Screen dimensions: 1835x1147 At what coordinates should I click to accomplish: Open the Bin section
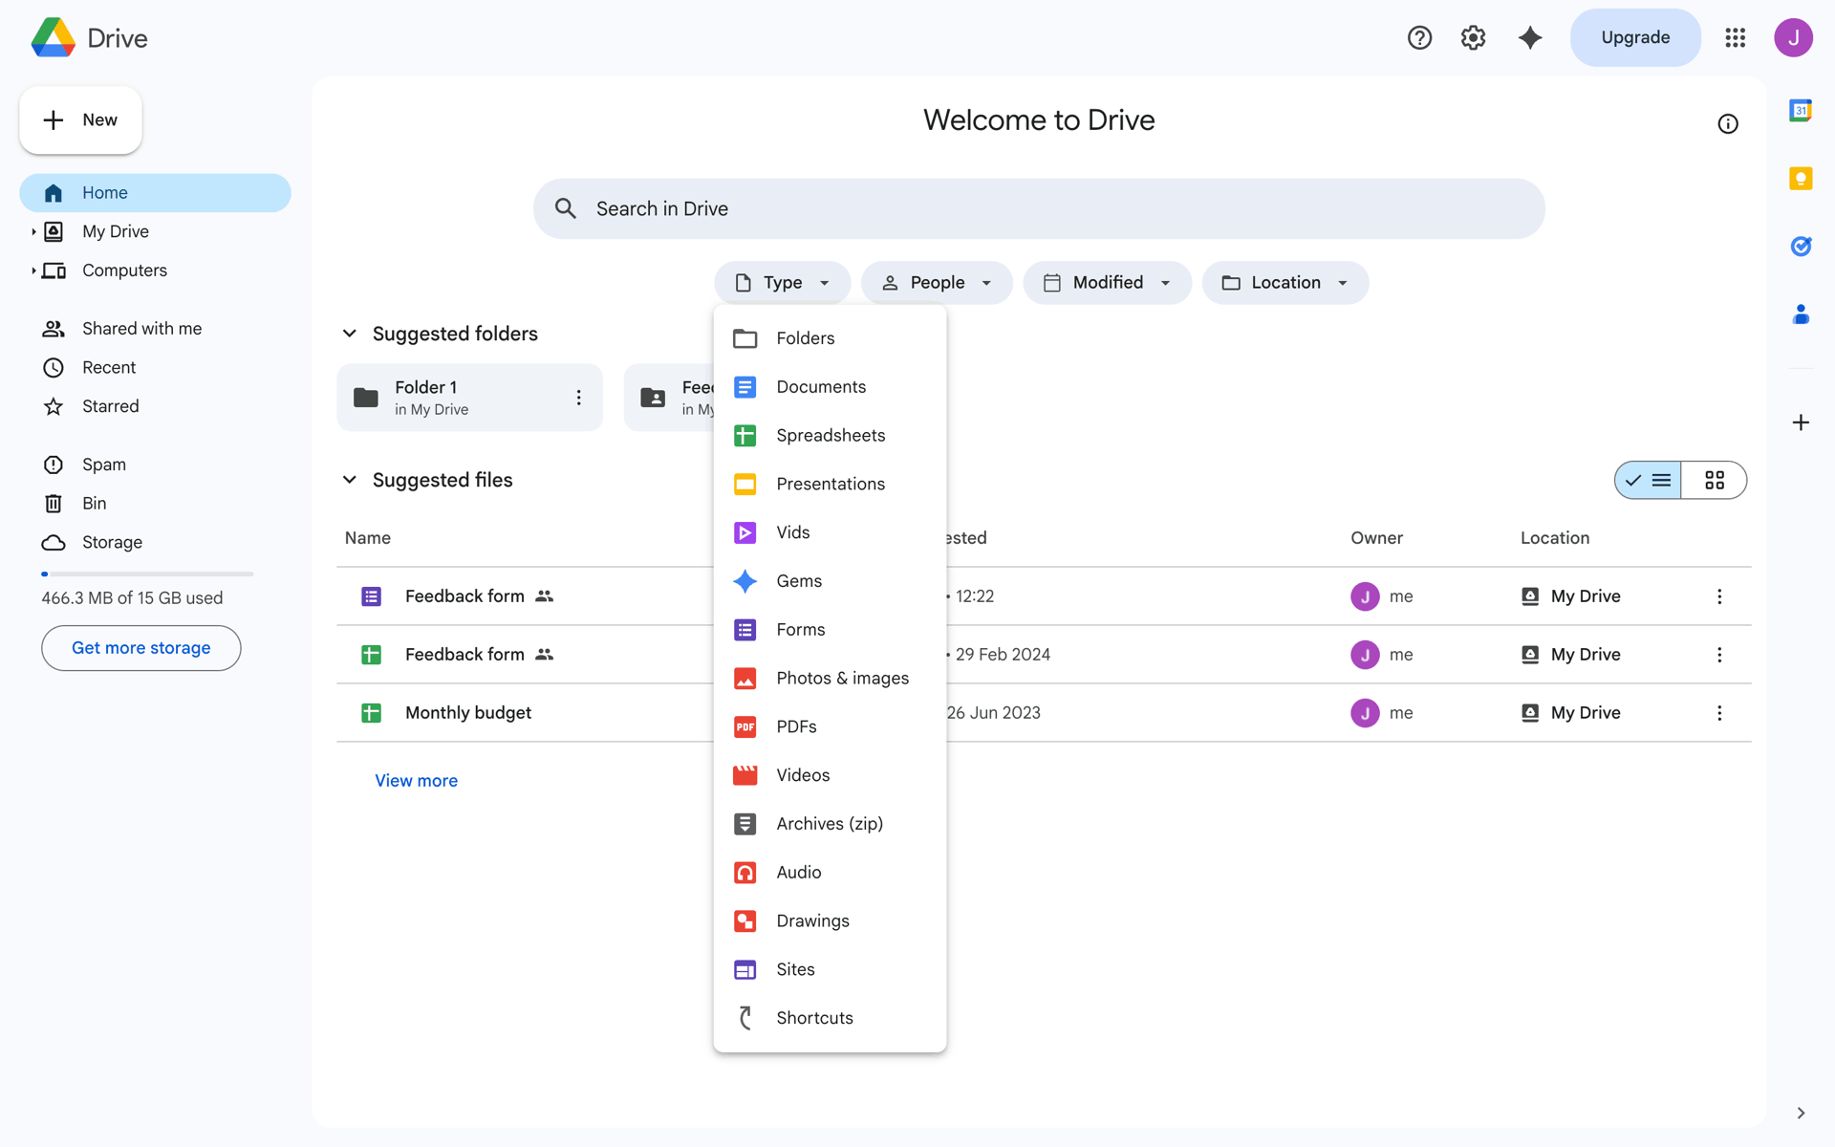coord(155,504)
